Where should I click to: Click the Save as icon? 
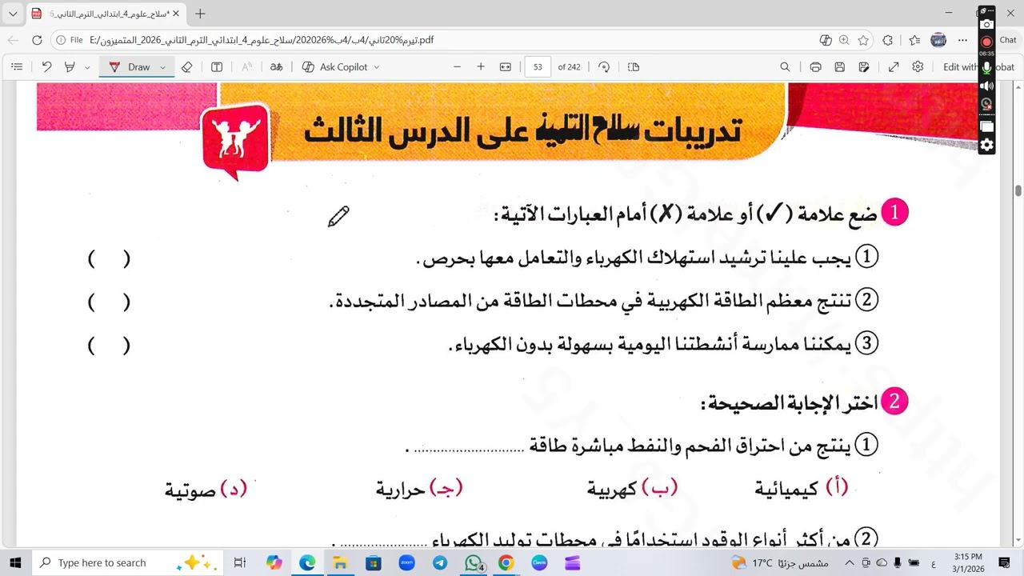pos(864,67)
